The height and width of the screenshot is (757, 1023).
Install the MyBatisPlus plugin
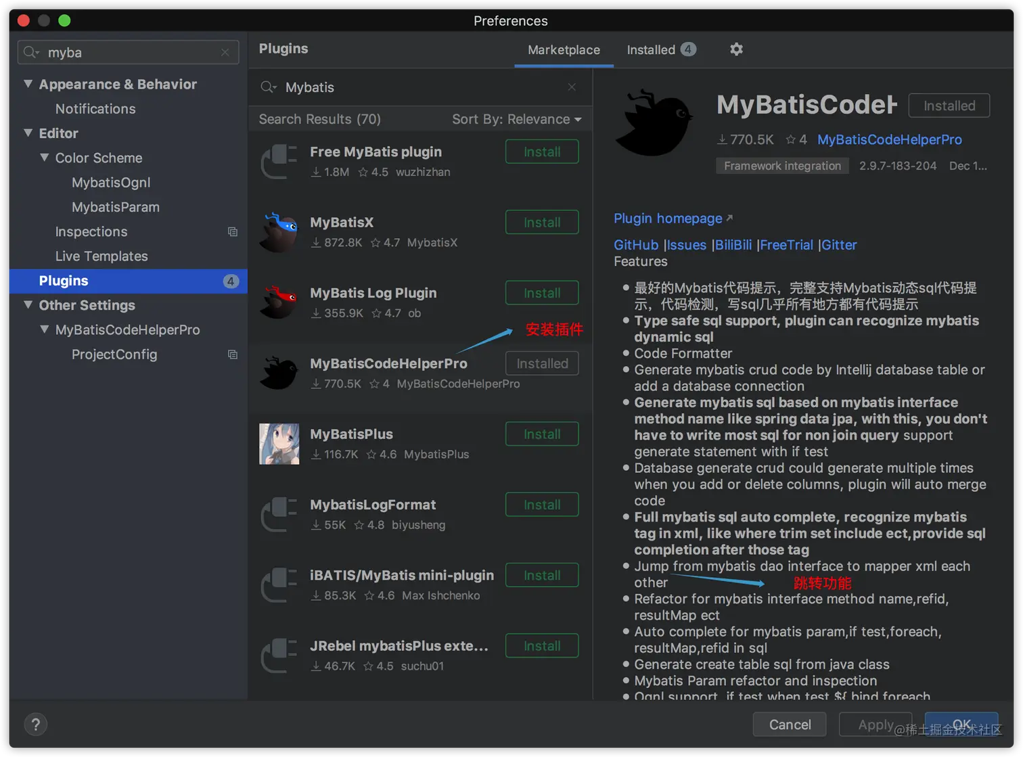[x=542, y=434]
